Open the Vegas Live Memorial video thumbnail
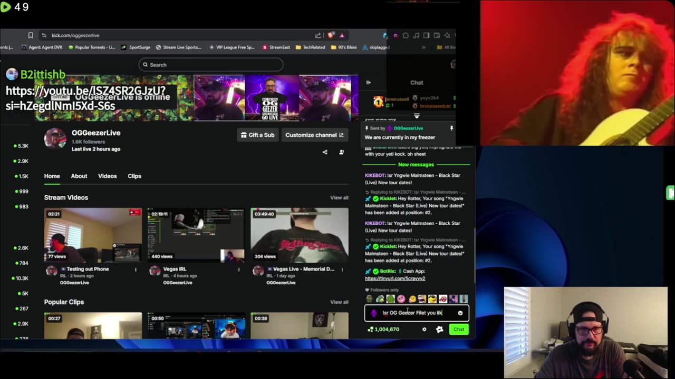The image size is (675, 379). [x=300, y=235]
